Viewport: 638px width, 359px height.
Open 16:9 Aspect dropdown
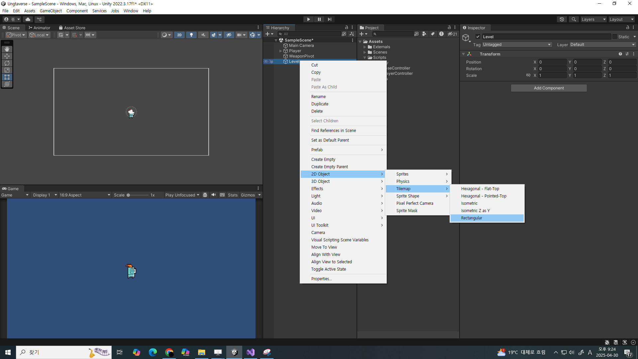click(85, 195)
